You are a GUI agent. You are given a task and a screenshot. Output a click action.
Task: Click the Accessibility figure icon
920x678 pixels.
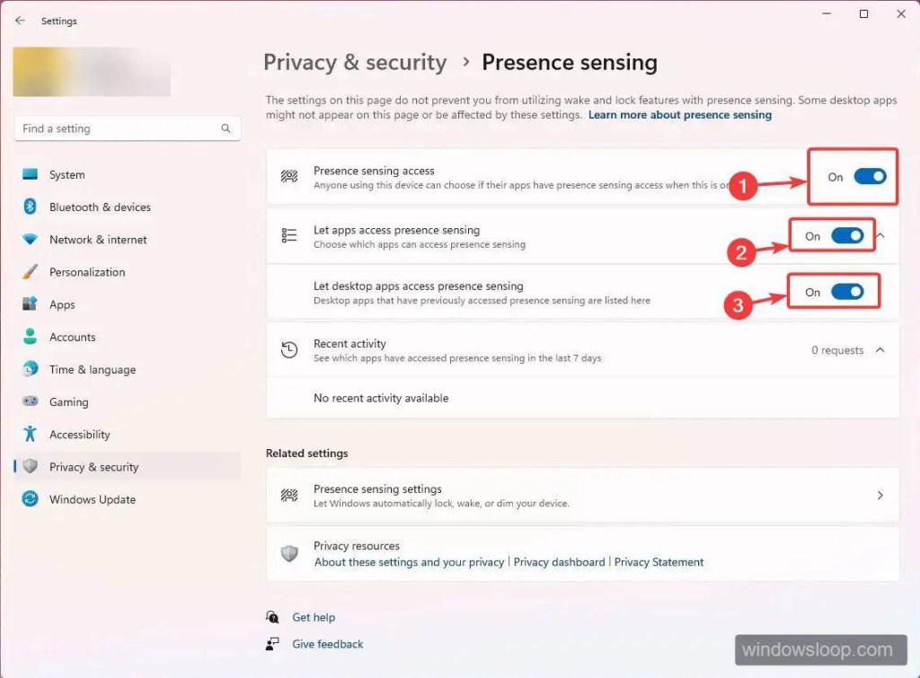[x=31, y=435]
